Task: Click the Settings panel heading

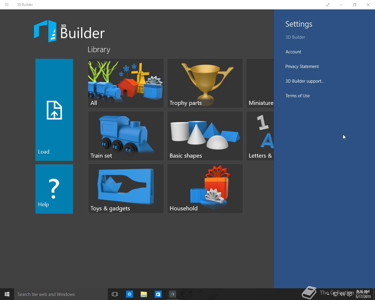Action: [x=299, y=24]
